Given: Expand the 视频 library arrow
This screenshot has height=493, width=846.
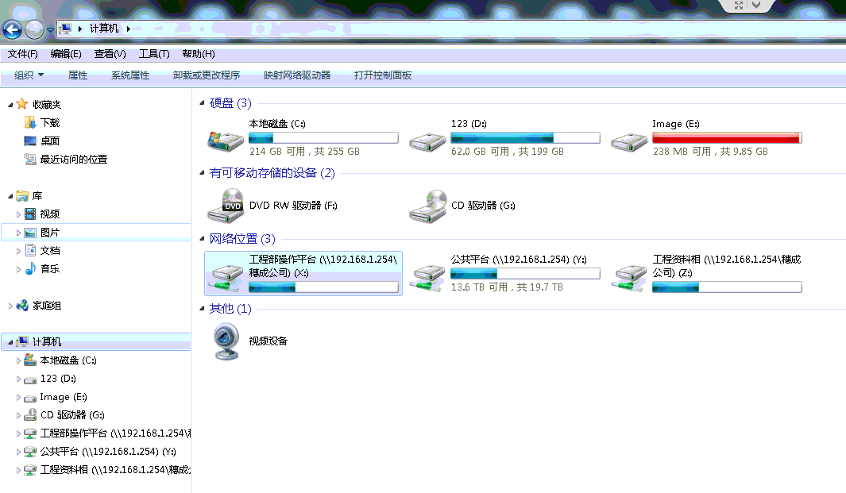Looking at the screenshot, I should [x=18, y=214].
